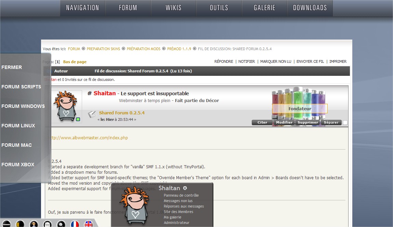Click the Fondateur rank badge

coord(300,109)
